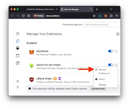Open the Firefox hamburger menu
Screen dimensions: 129x107
click(117, 16)
